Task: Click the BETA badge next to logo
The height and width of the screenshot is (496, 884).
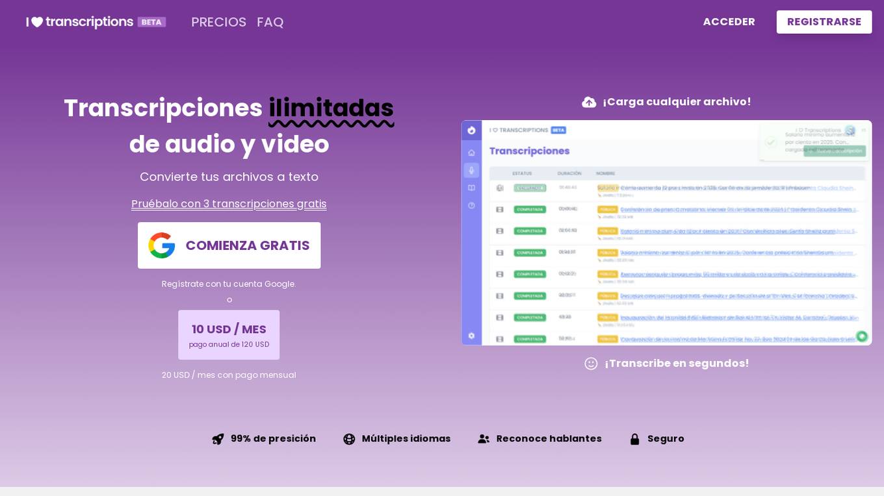Action: coord(151,22)
